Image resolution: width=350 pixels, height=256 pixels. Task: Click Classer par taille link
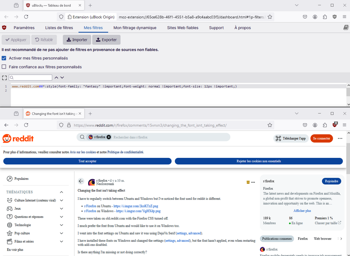pos(328,223)
